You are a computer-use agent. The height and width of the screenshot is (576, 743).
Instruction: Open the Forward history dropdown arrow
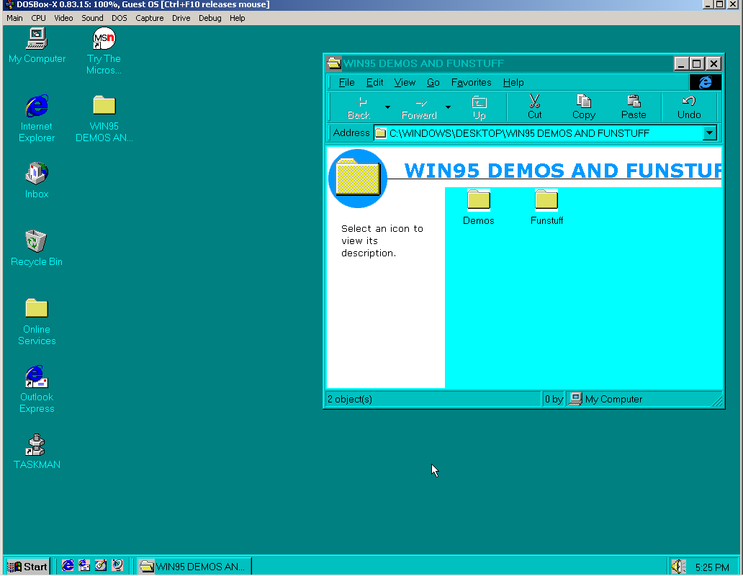(x=448, y=107)
